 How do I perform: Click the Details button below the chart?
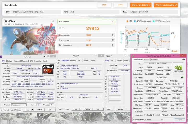point(175,51)
